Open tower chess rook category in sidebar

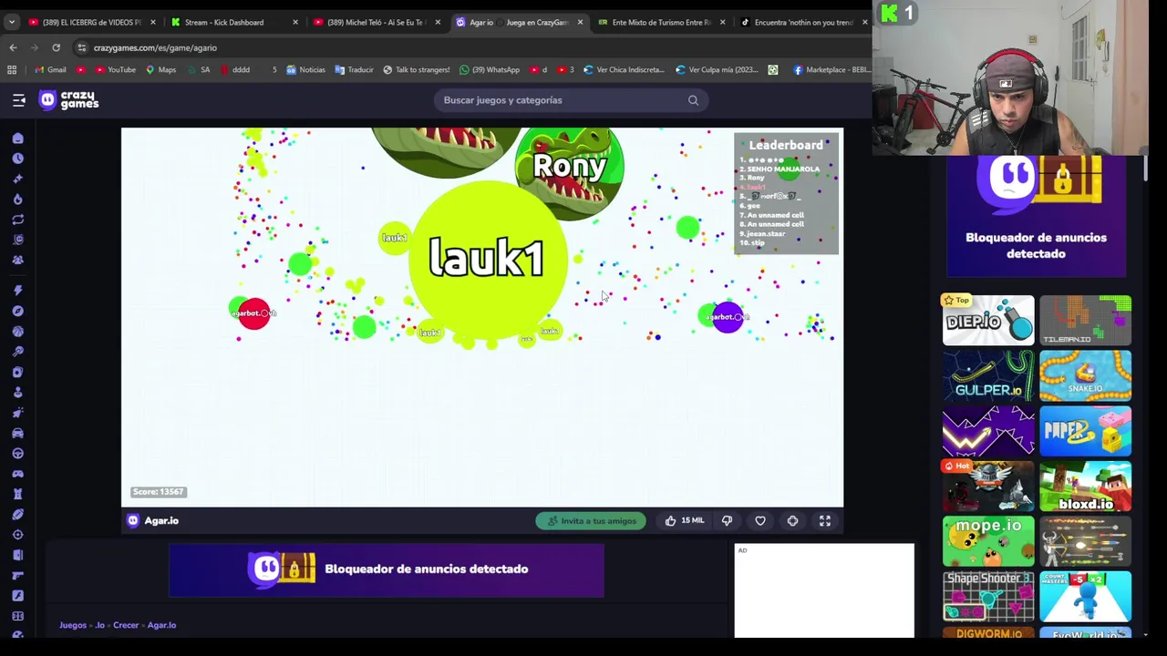pyautogui.click(x=17, y=494)
